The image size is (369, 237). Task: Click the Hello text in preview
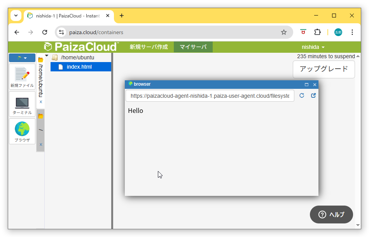click(136, 111)
